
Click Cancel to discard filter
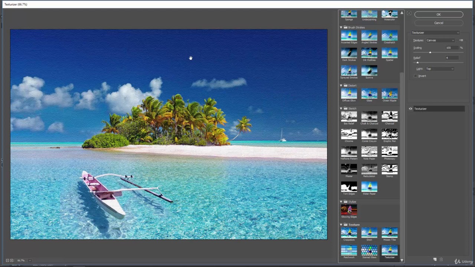click(439, 23)
